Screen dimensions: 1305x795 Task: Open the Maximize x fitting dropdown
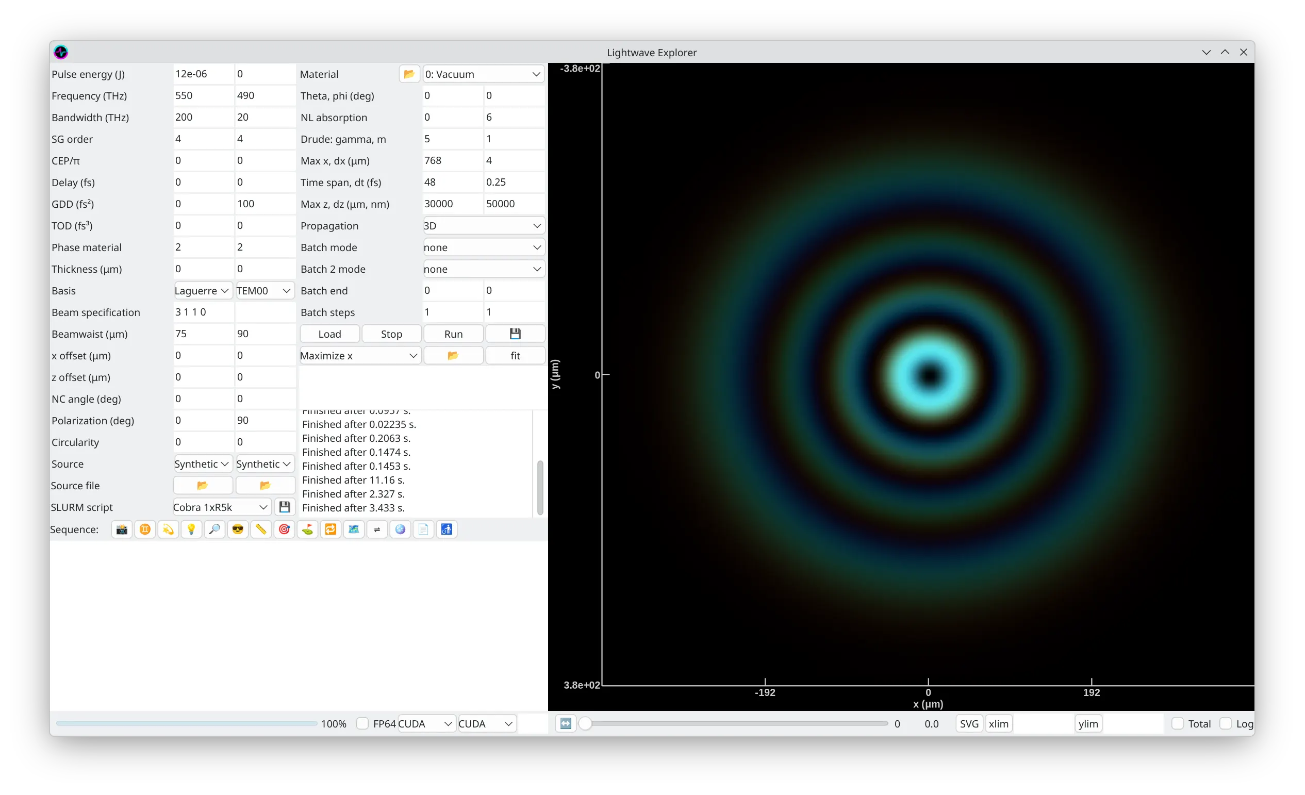pos(360,355)
